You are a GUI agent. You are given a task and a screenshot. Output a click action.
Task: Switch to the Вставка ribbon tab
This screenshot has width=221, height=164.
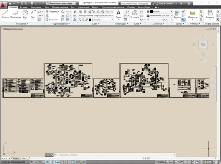tap(24, 7)
